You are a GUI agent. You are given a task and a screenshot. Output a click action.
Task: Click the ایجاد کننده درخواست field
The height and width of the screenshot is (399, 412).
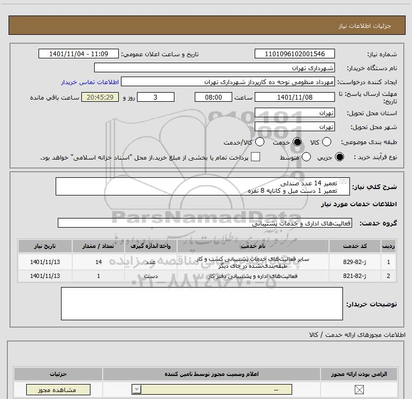pos(228,82)
